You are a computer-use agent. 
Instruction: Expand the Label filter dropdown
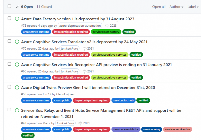193,7
